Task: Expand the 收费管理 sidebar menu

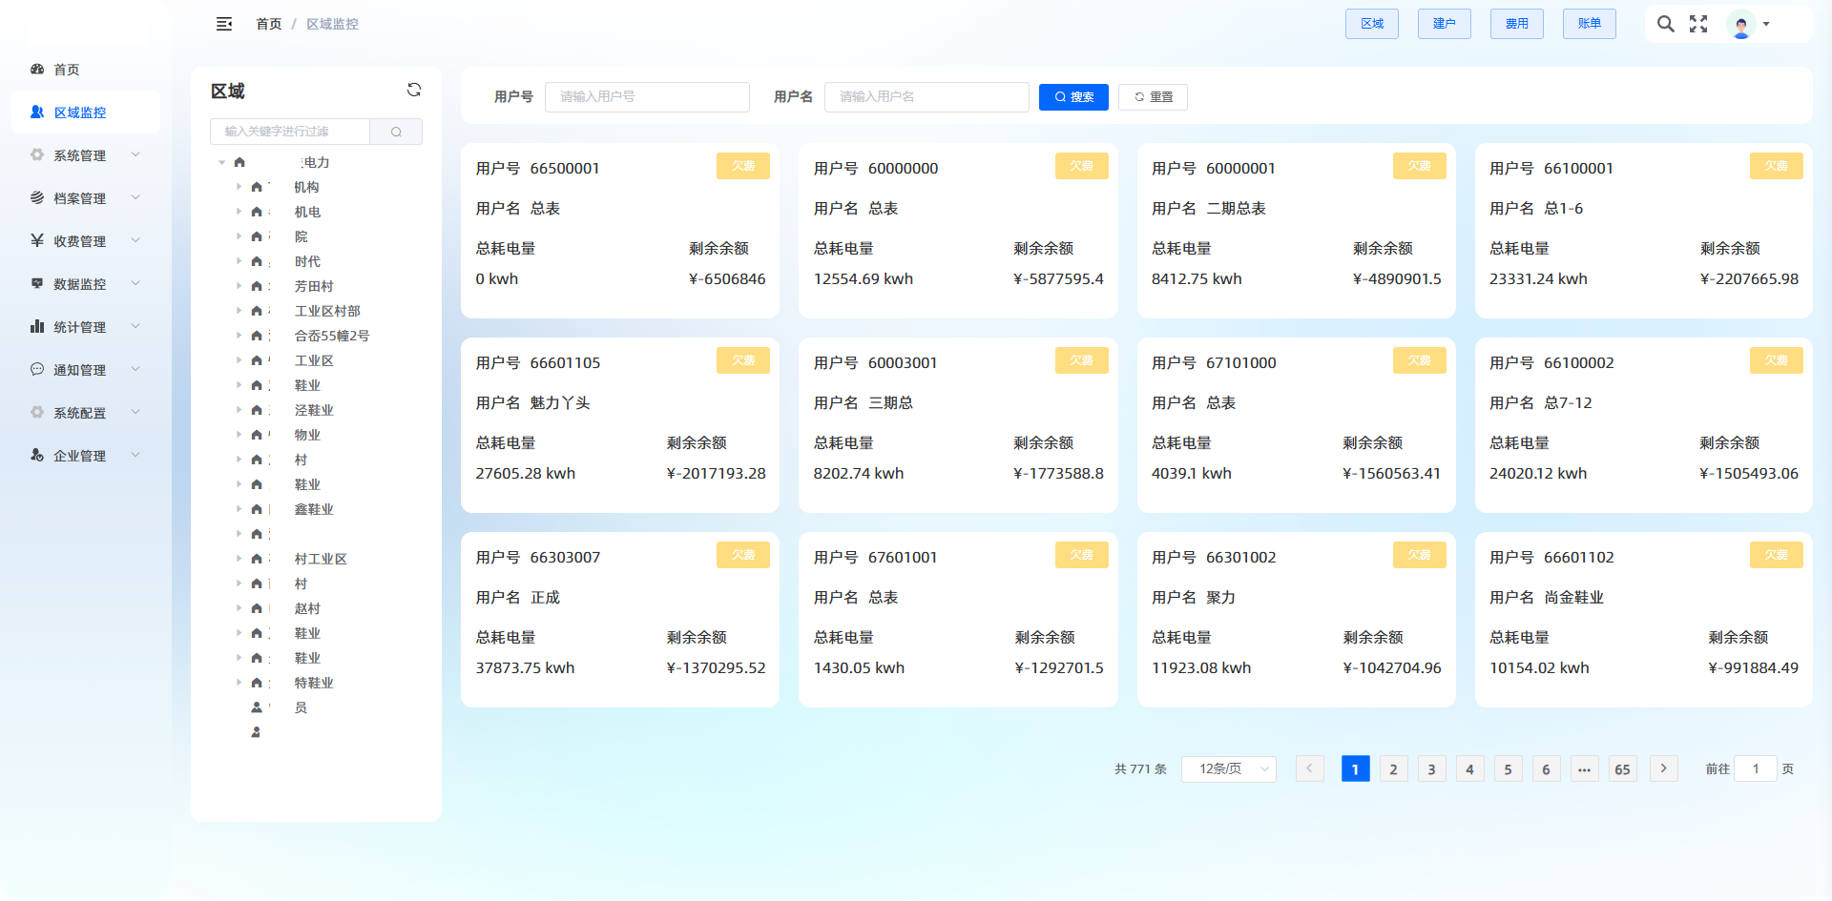Action: pos(84,241)
